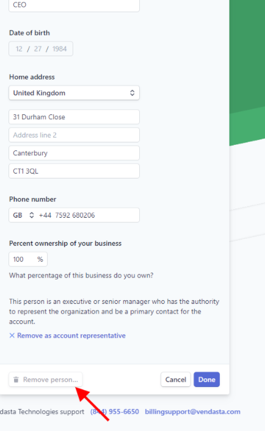Image resolution: width=265 pixels, height=431 pixels.
Task: Click the X icon before Remove as account representative
Action: click(x=12, y=336)
